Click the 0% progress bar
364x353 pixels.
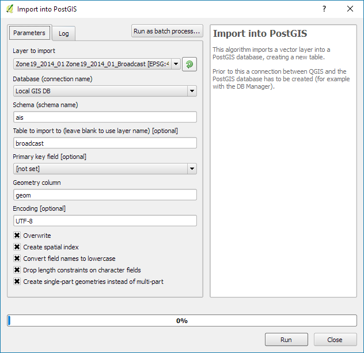(x=182, y=321)
